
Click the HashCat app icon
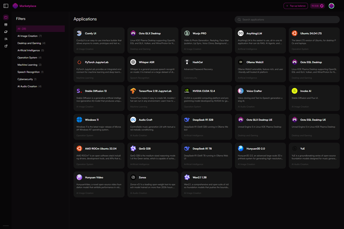(187, 62)
